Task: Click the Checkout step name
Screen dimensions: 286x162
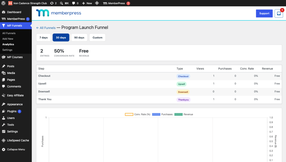Action: coord(44,76)
